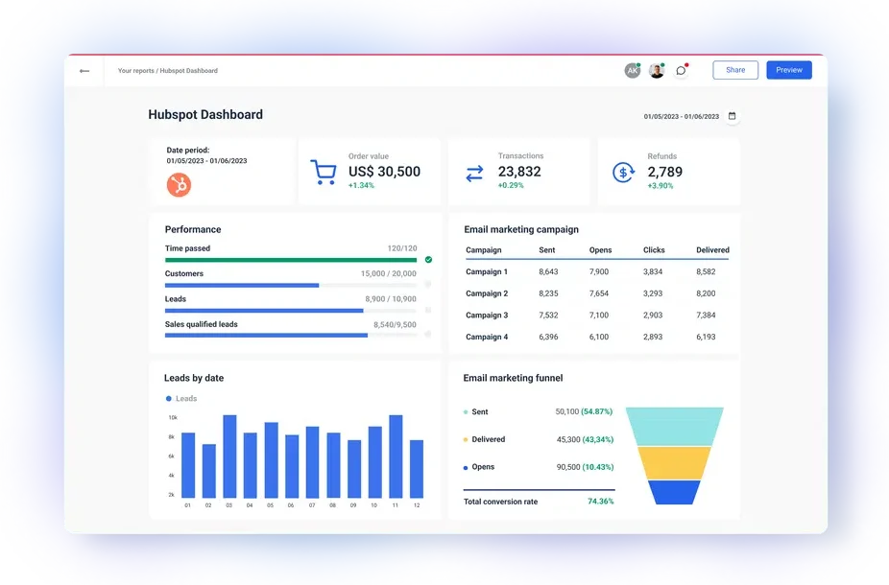The image size is (889, 585).
Task: Sort by the Campaign column header
Action: [x=484, y=249]
